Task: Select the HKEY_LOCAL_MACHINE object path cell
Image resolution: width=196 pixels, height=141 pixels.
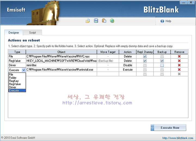Action: pos(61,61)
